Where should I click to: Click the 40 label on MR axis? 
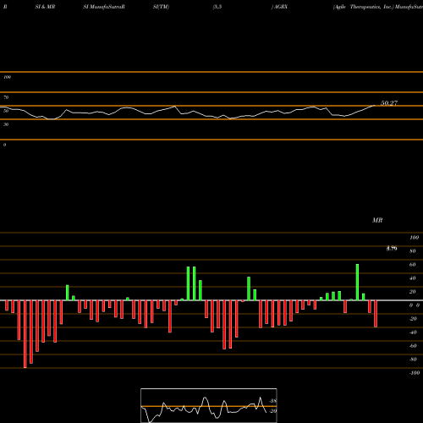[413, 278]
